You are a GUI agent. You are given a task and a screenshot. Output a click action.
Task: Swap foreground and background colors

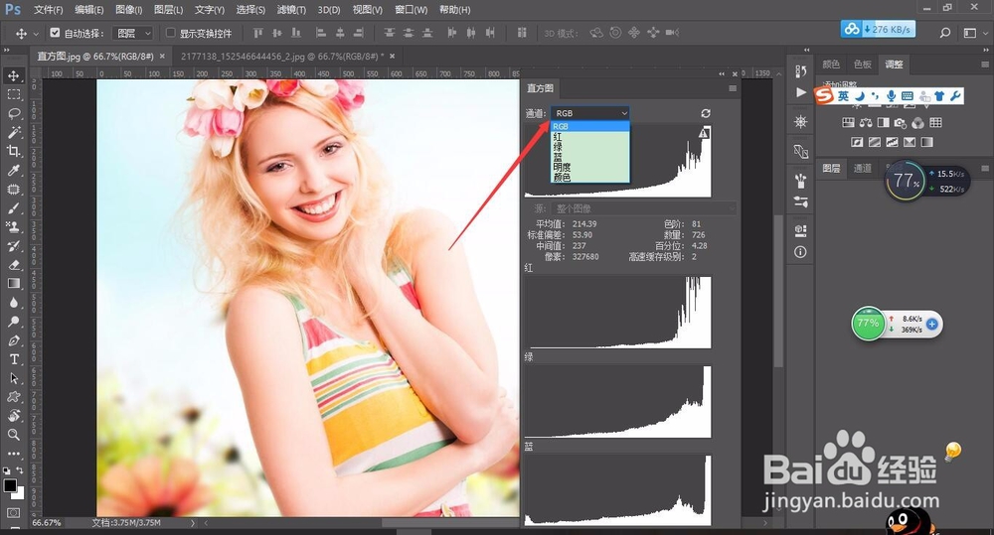[x=20, y=469]
